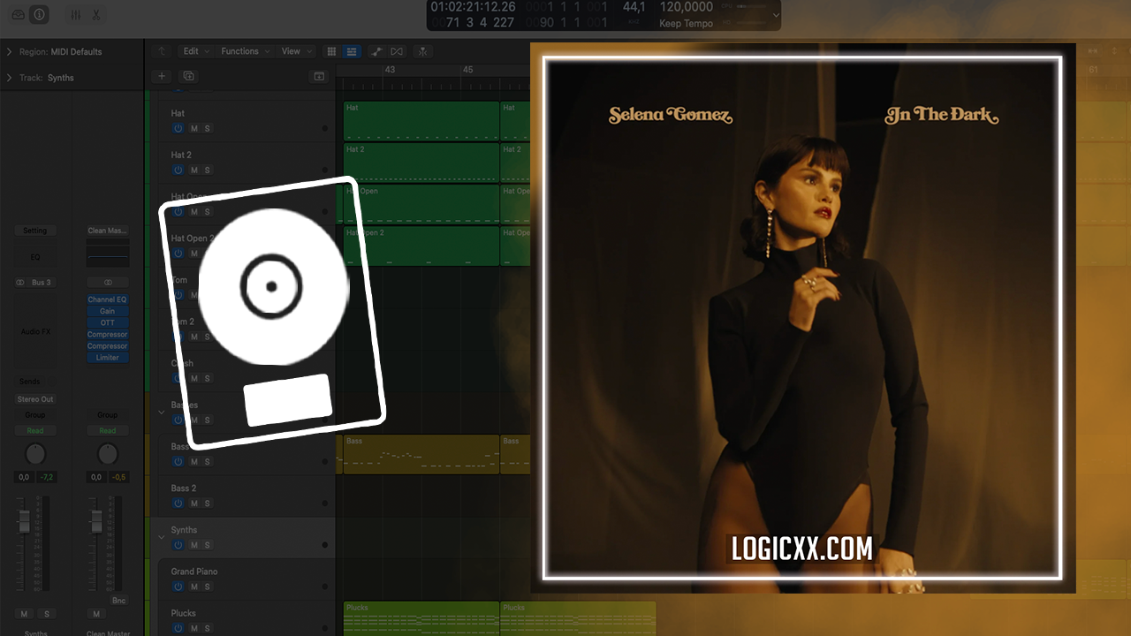Collapse the Synths track group
This screenshot has width=1131, height=636.
[162, 536]
